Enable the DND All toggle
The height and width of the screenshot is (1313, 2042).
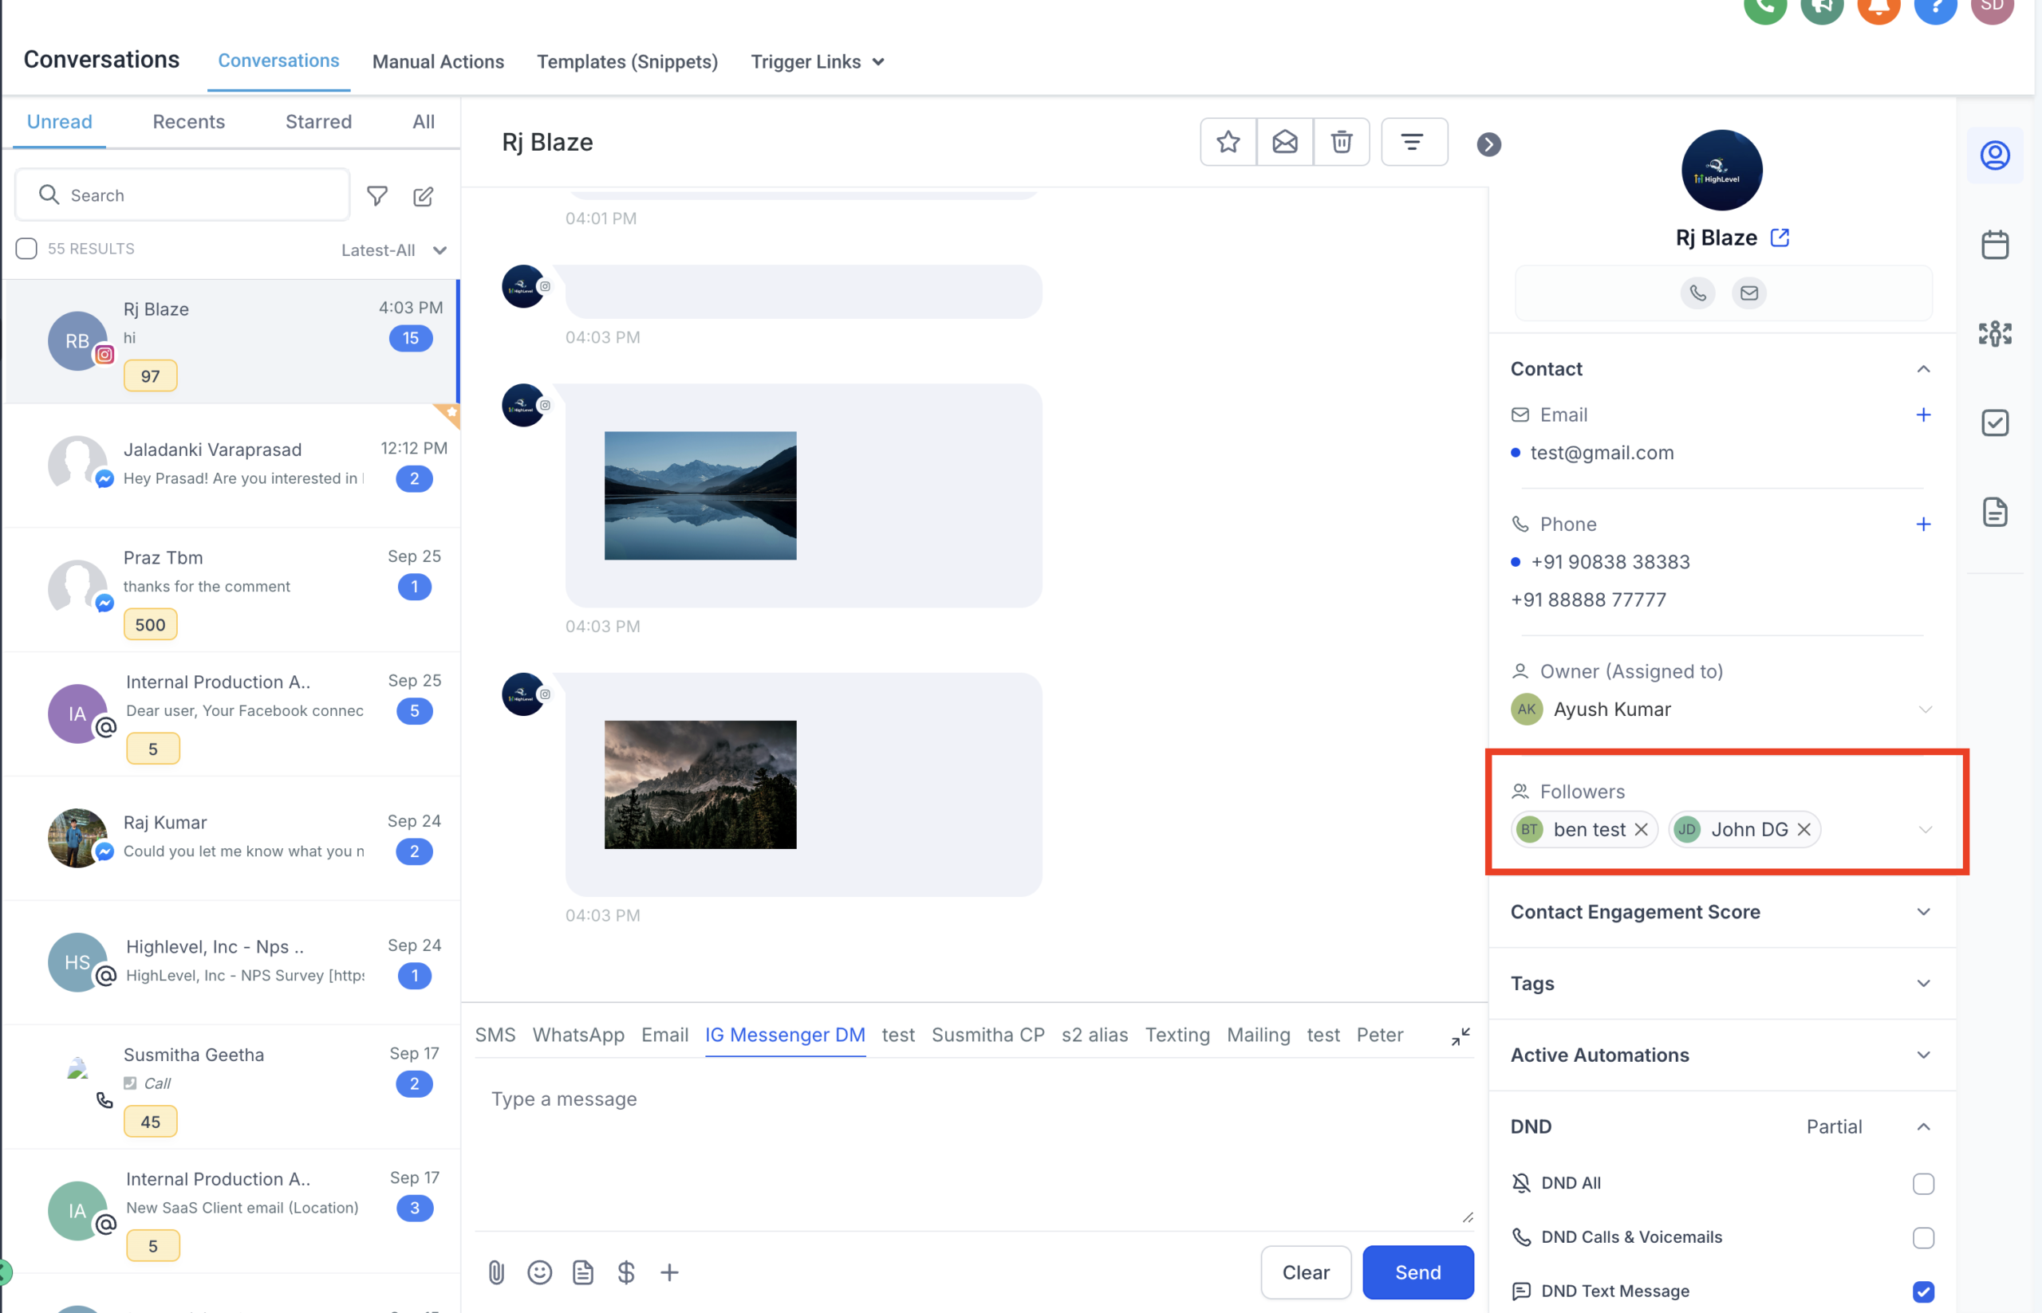pos(1922,1183)
